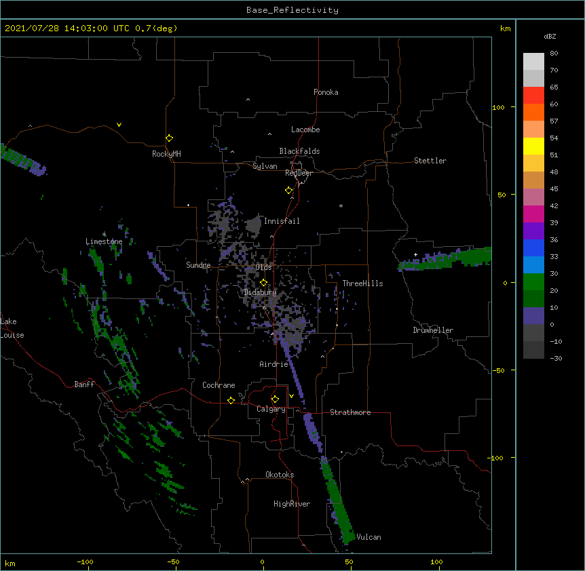Click the -50 tick on vertical axis
585x571 pixels.
498,370
